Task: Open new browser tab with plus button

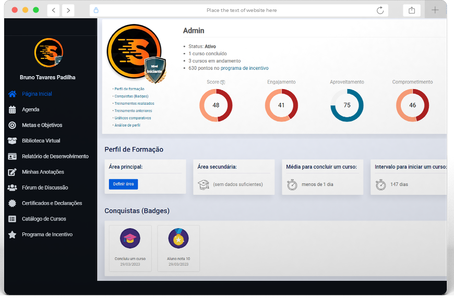Action: [435, 10]
